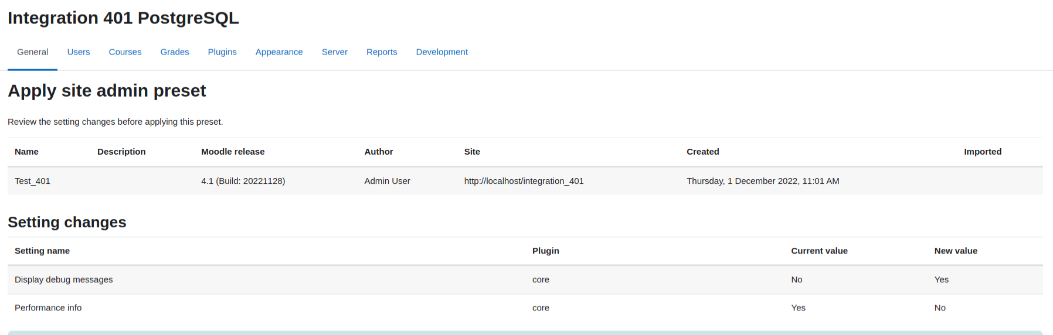Click the Test_401 preset name cell
This screenshot has height=335, width=1053.
coord(32,181)
